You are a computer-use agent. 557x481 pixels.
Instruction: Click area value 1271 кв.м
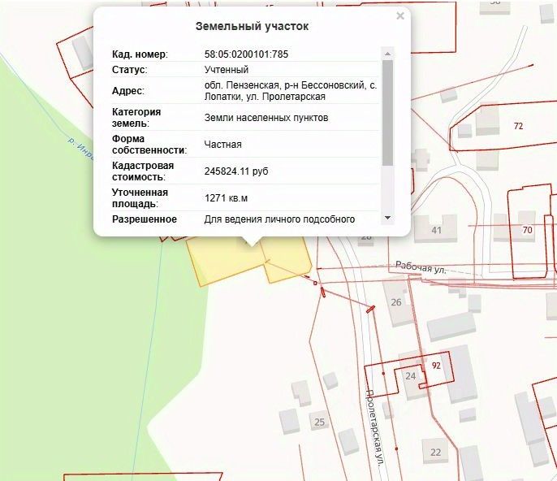(226, 198)
